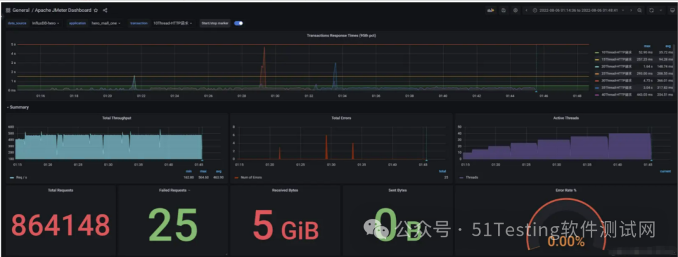The width and height of the screenshot is (678, 257).
Task: Toggle the 40Thread-HTTP legend series
Action: pyautogui.click(x=616, y=94)
